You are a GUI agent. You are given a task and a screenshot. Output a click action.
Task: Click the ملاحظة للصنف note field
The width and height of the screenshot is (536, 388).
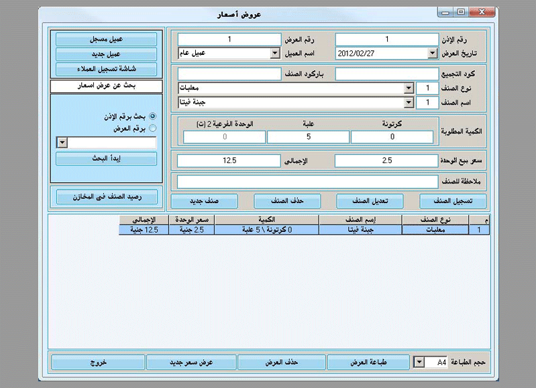pos(308,182)
